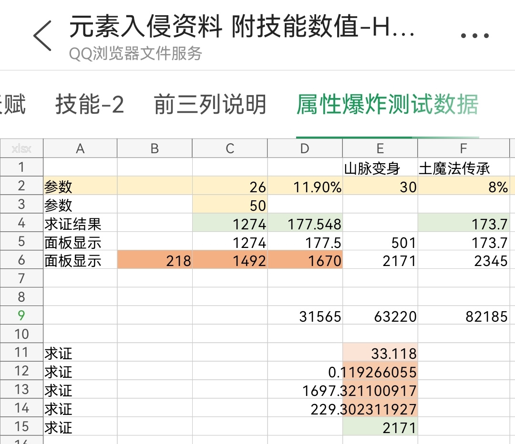
Task: Select cell showing 63220
Action: click(x=380, y=315)
